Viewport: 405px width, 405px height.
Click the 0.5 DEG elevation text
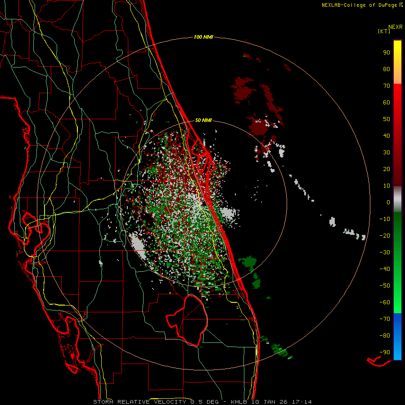click(x=204, y=402)
